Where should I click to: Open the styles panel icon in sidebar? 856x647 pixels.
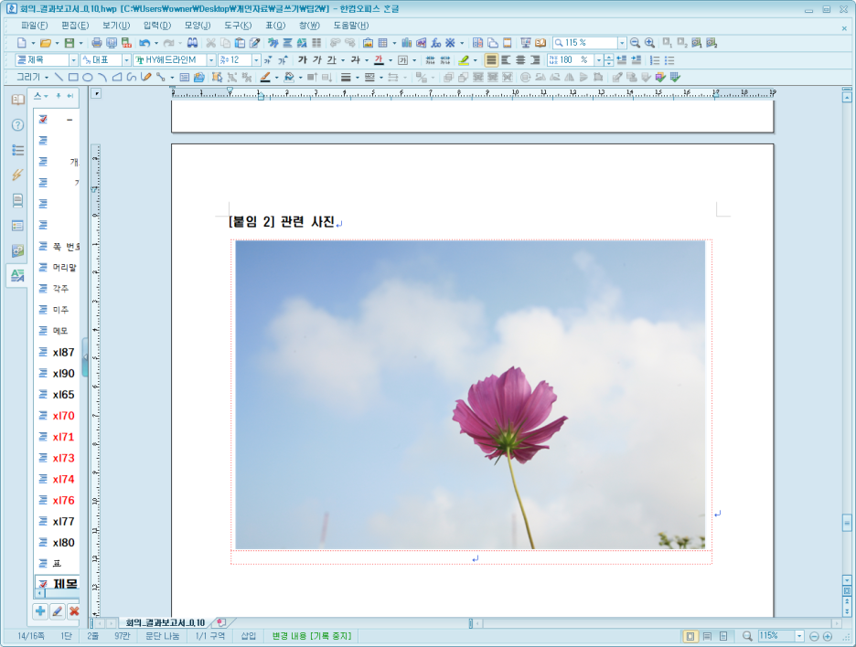17,275
